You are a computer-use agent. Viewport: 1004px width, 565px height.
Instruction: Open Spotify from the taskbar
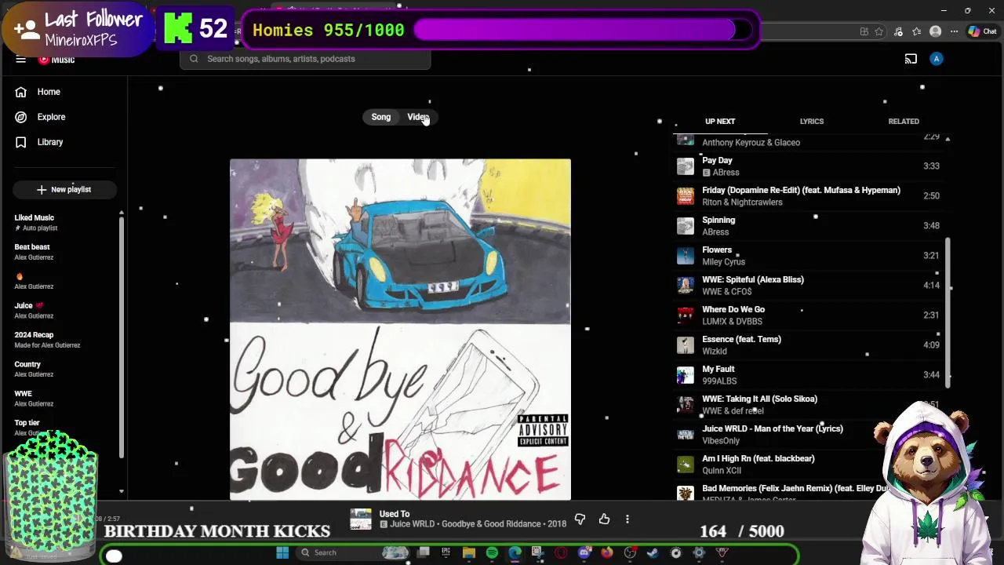coord(492,552)
